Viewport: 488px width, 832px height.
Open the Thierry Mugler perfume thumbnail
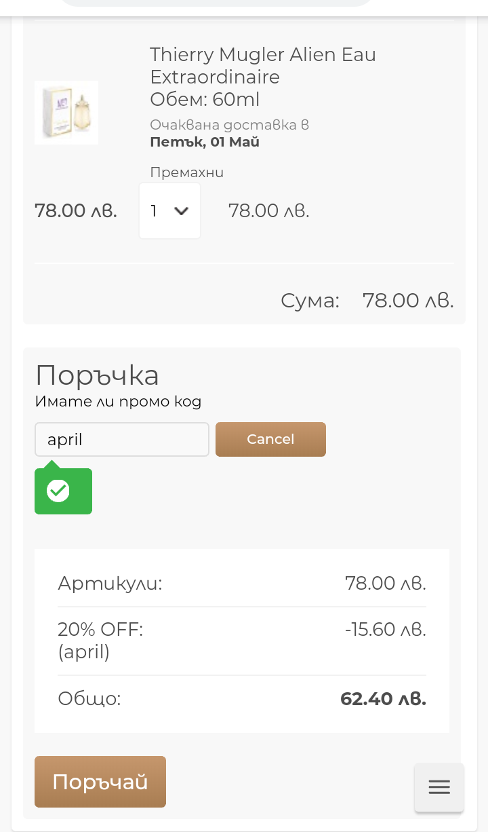point(66,112)
